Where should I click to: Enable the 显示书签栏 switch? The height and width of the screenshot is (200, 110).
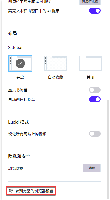[x=95, y=90]
